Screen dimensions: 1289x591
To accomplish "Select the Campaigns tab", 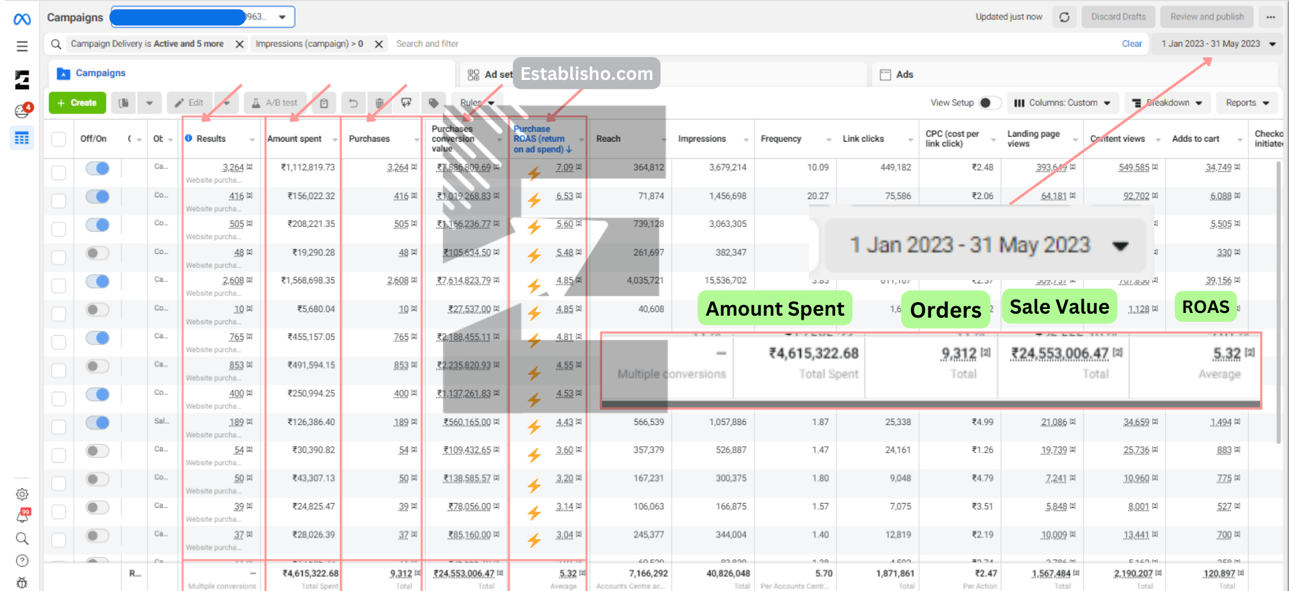I will click(x=100, y=73).
